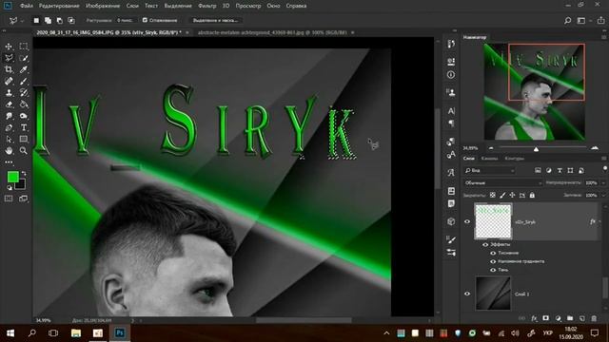609x342 pixels.
Task: Open Windows Start menu
Action: click(x=10, y=333)
